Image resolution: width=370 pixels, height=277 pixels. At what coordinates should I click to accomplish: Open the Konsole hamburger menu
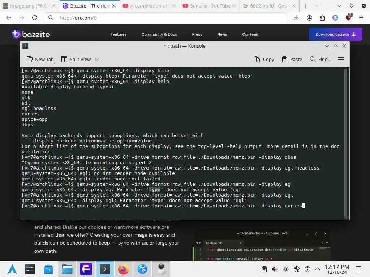pyautogui.click(x=341, y=60)
